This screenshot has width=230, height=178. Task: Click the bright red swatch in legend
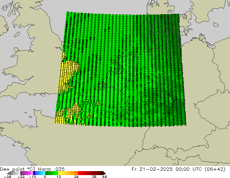point(79,173)
